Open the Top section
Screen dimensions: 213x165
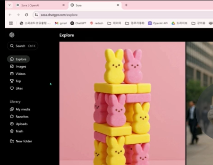(x=15, y=81)
